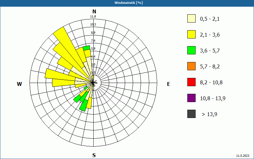Click the legend label '> 13,9'
254x159 pixels.
click(210, 114)
